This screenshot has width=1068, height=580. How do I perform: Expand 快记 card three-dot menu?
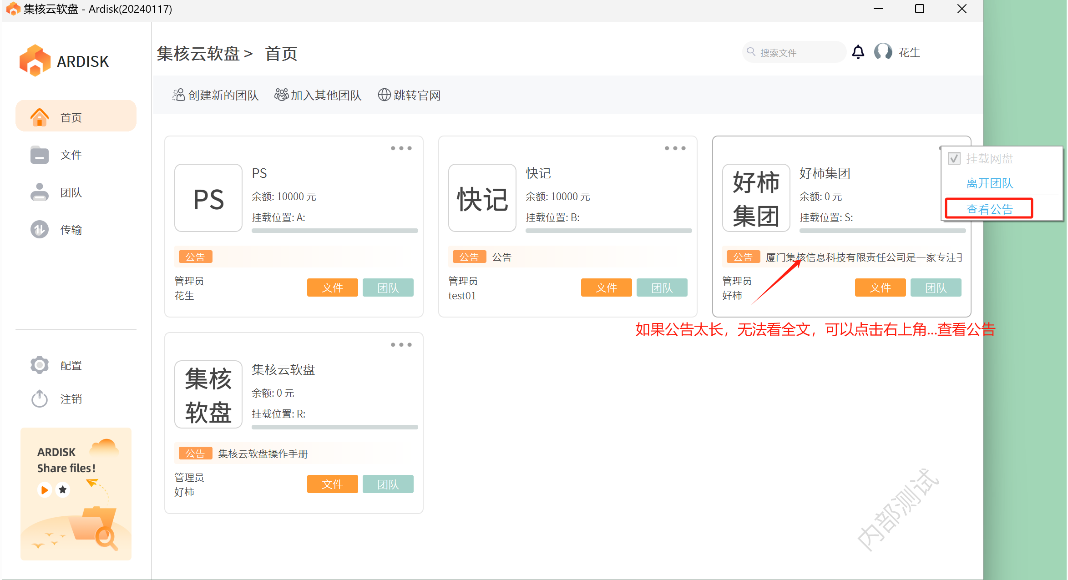tap(675, 148)
